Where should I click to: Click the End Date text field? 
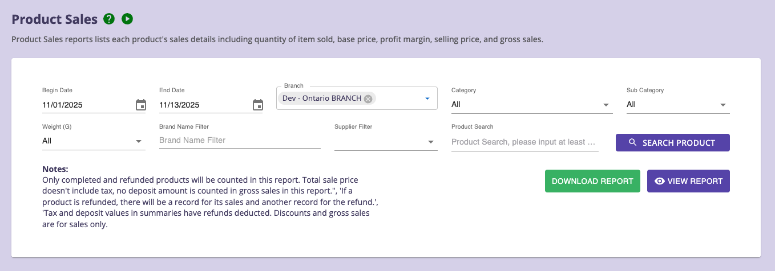point(203,105)
